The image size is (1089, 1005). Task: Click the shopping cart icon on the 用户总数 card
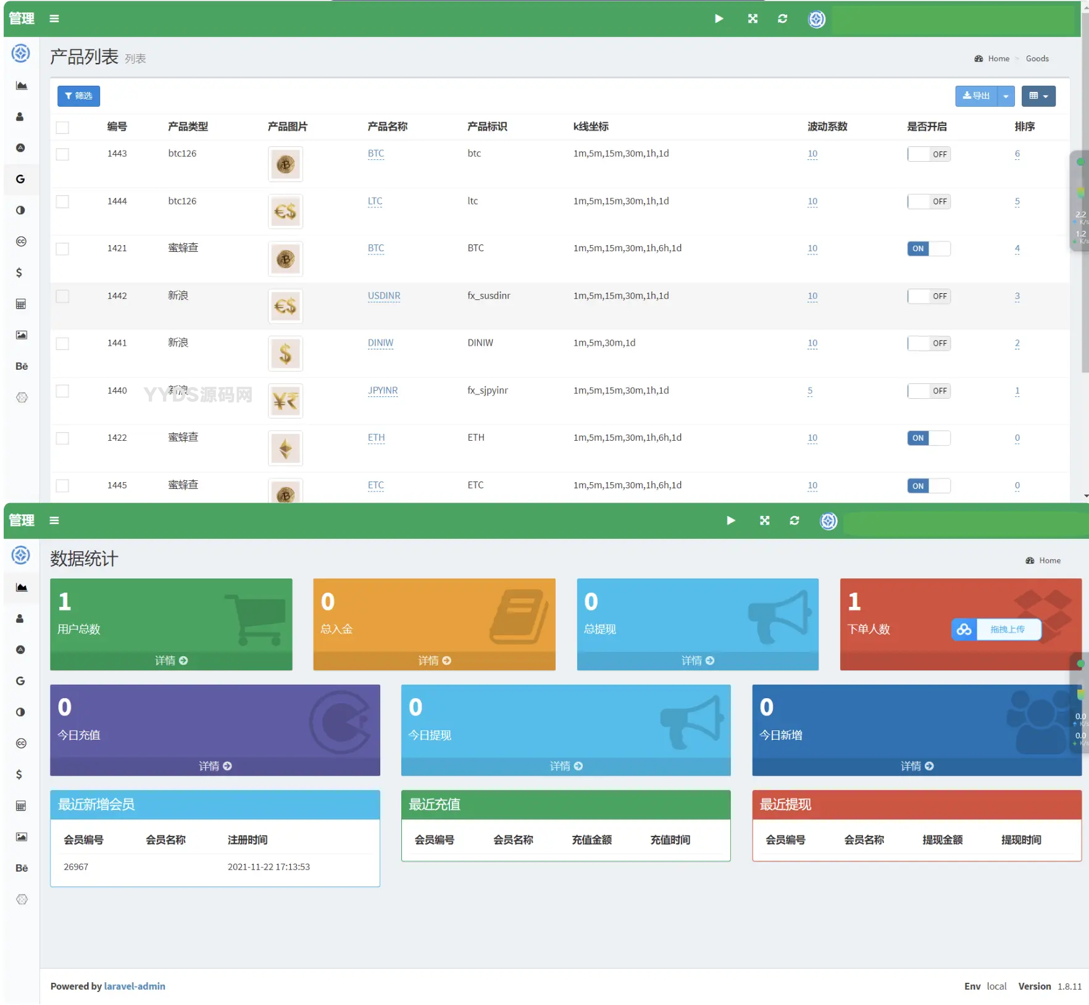(x=256, y=619)
